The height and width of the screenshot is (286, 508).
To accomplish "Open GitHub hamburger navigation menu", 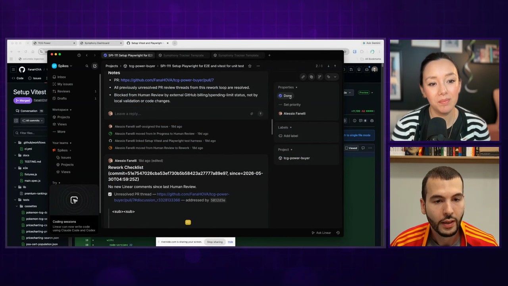I will pos(13,70).
